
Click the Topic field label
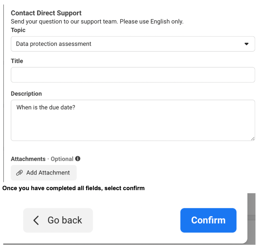coord(18,30)
